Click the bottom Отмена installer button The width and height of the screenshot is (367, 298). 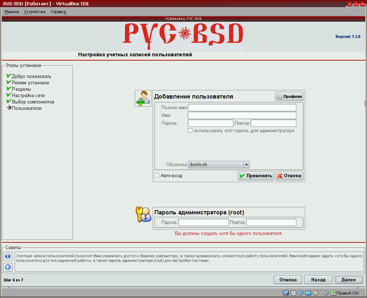[x=287, y=280]
